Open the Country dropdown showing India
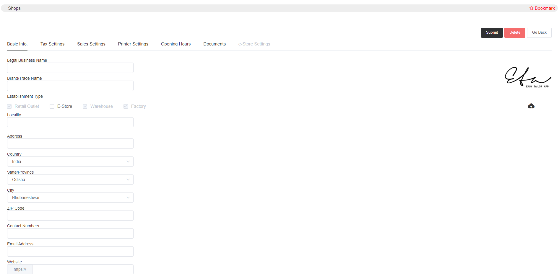 pos(70,162)
